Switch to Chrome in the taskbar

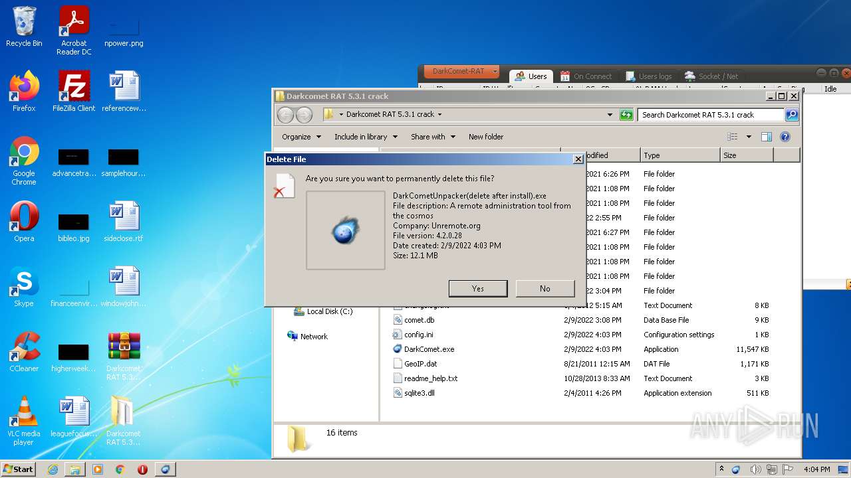[x=120, y=469]
